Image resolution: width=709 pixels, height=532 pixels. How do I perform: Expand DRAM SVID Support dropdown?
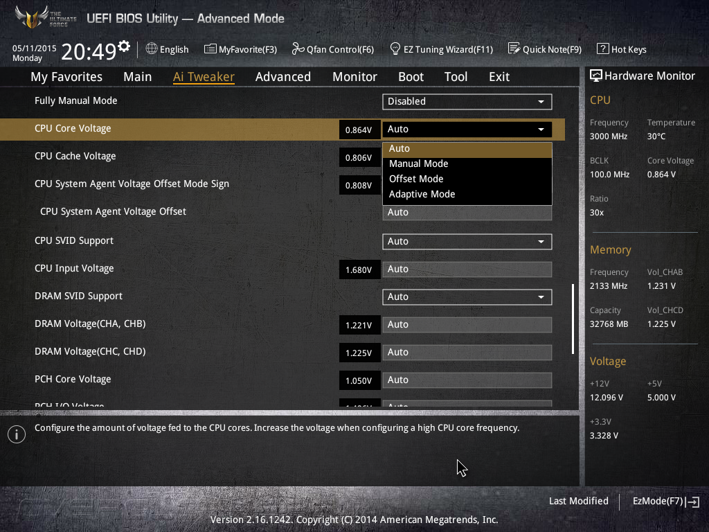coord(467,297)
